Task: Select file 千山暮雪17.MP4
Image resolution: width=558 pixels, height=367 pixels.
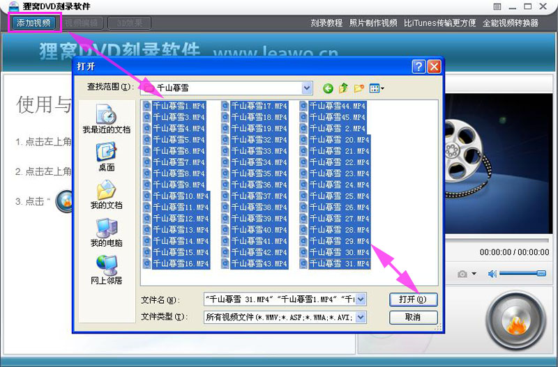Action: tap(259, 106)
